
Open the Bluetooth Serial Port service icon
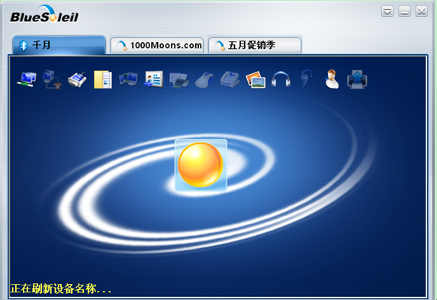pos(77,79)
